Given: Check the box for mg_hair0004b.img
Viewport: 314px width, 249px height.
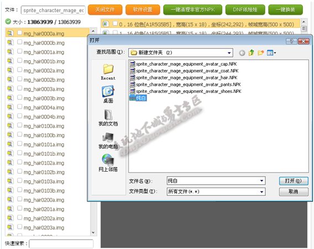Looking at the screenshot, I should pos(20,116).
